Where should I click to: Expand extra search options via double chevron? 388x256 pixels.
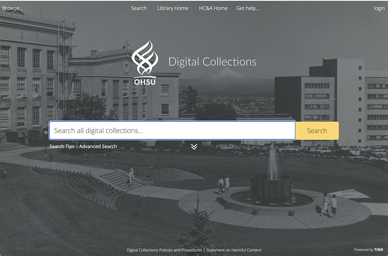pos(194,147)
